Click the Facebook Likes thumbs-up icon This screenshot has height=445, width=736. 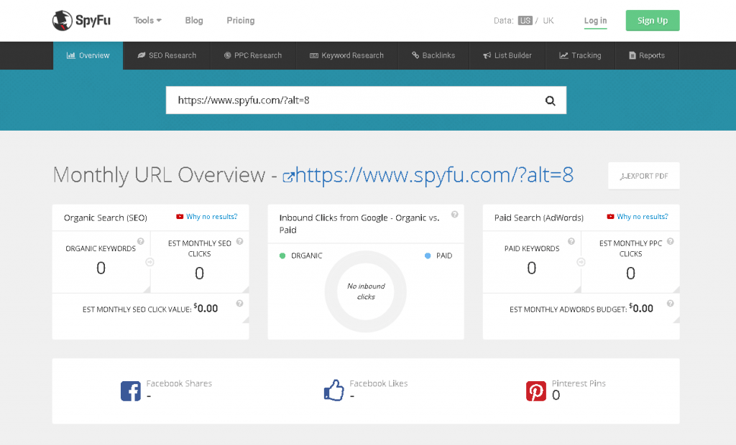coord(333,390)
